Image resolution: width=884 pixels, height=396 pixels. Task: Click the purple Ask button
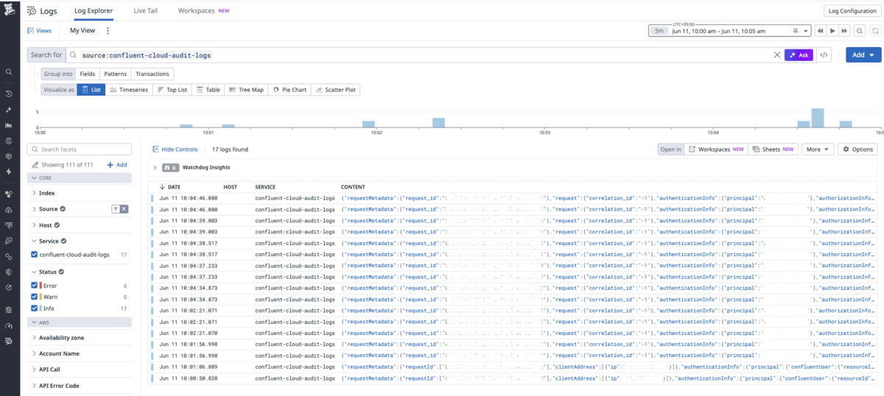coord(799,55)
